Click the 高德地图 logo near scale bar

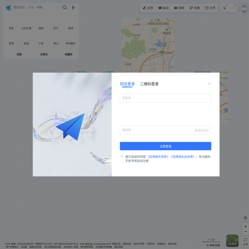(x=213, y=245)
